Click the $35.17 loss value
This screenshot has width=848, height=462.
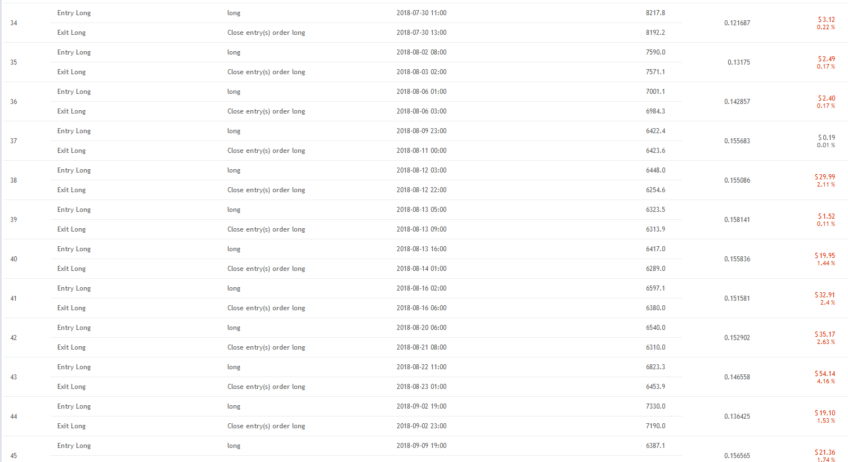825,334
